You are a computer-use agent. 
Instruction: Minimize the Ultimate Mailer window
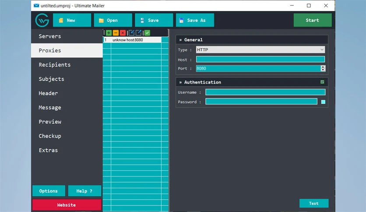[x=292, y=6]
